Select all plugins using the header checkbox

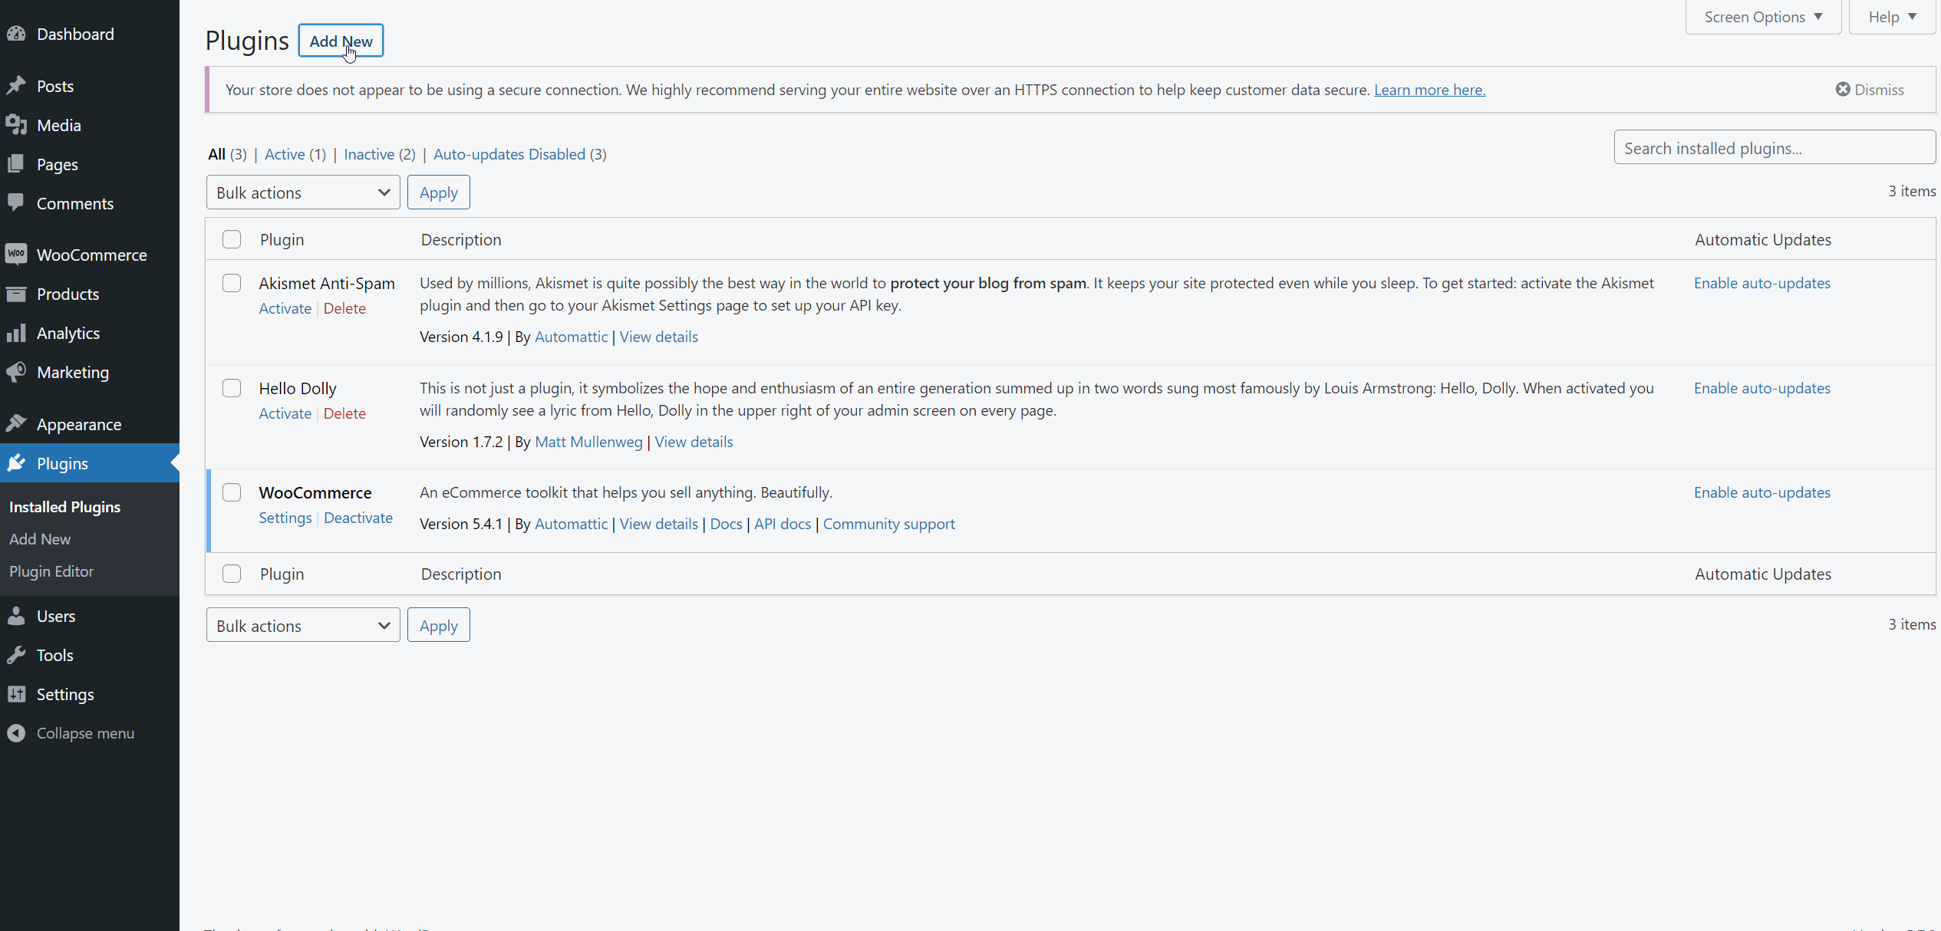232,239
